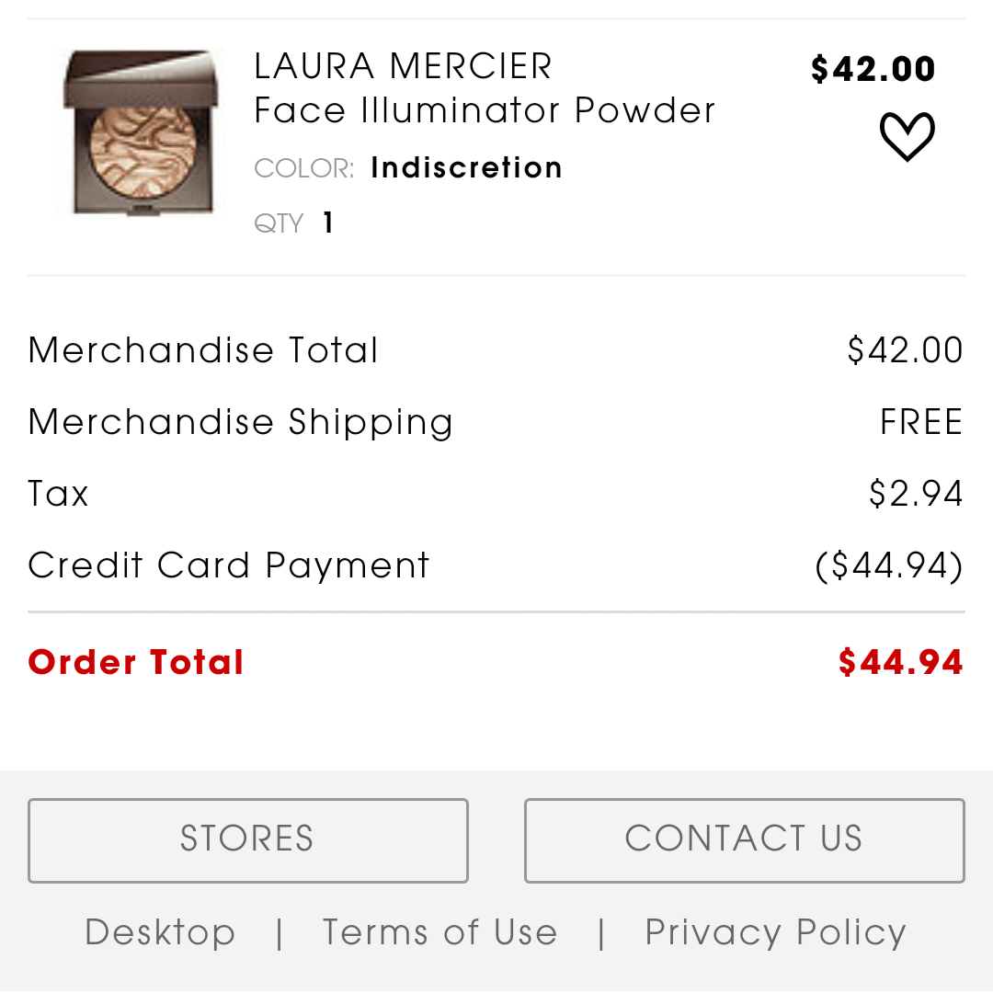Tap the CONTACT US button

pyautogui.click(x=744, y=840)
